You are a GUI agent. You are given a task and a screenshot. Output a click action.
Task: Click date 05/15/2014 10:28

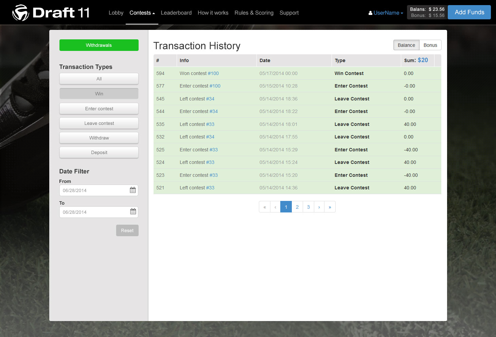click(279, 86)
